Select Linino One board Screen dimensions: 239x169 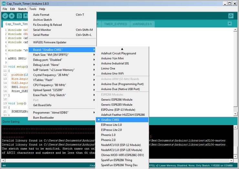[122, 68]
